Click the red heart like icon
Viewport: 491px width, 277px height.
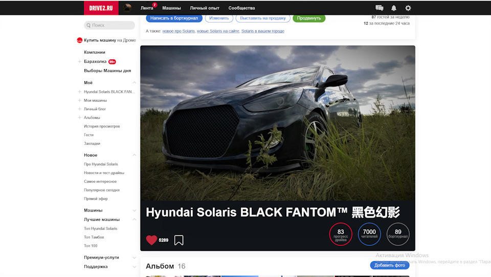(x=151, y=240)
